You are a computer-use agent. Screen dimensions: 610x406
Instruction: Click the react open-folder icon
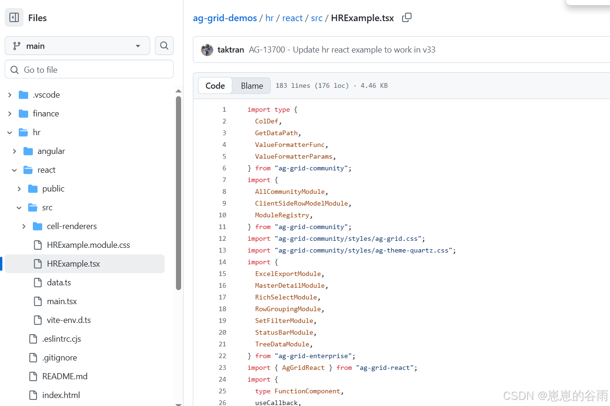(x=28, y=170)
